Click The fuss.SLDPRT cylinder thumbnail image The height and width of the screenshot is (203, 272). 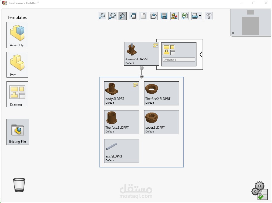point(112,118)
